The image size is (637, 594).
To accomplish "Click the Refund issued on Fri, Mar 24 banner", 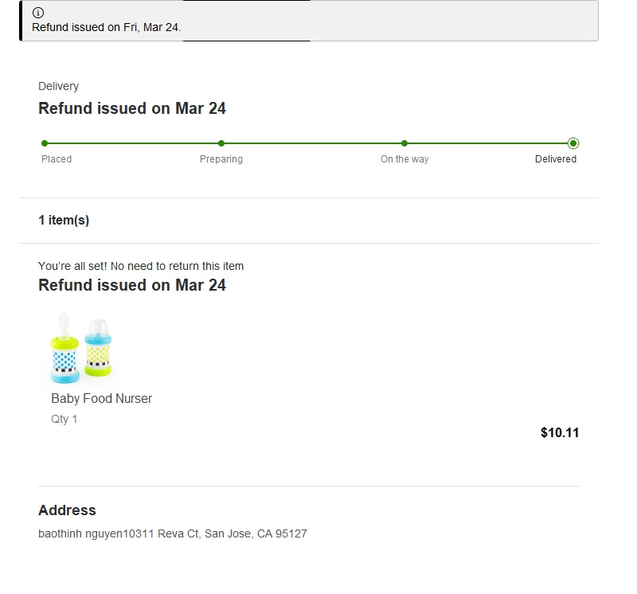I will tap(309, 21).
